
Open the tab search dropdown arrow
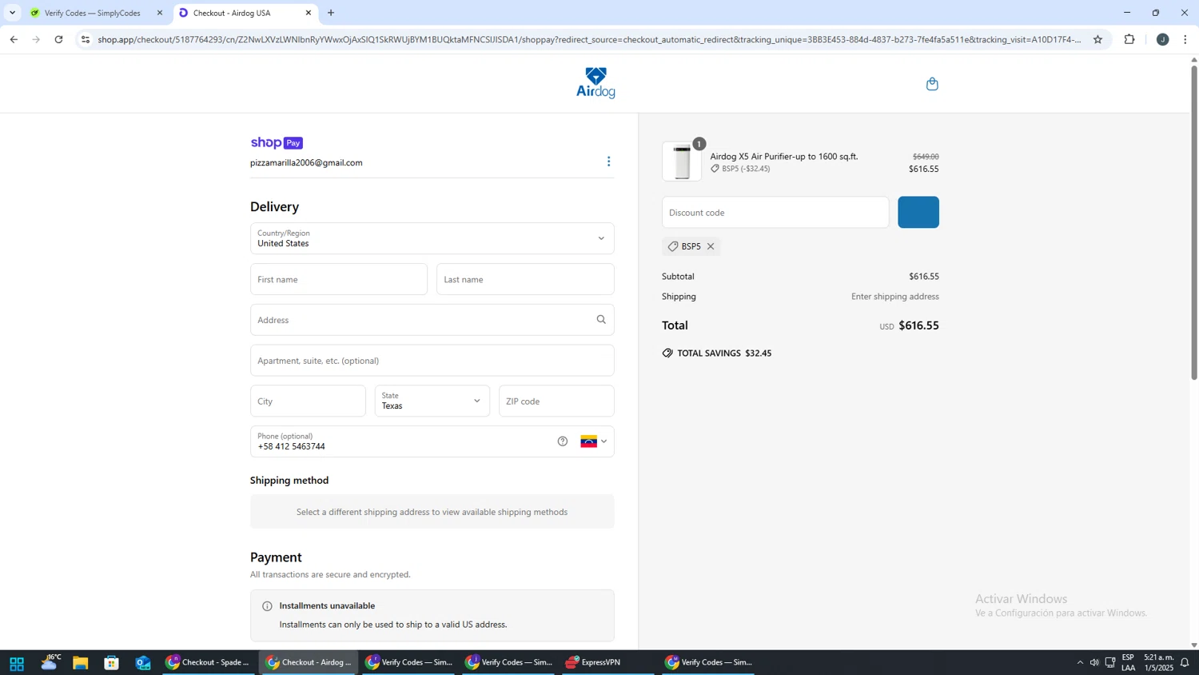click(12, 13)
